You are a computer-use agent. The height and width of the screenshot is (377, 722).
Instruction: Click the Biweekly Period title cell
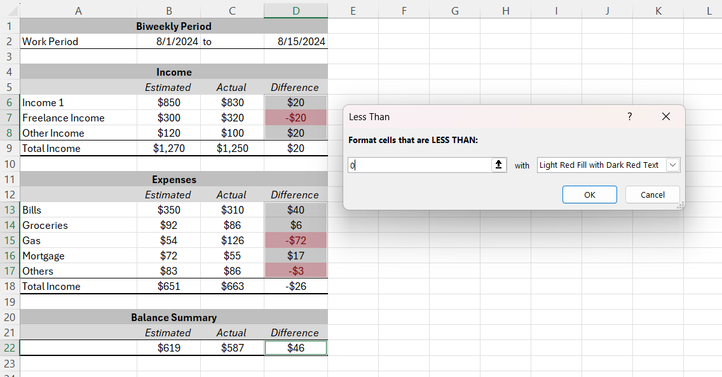pos(174,26)
